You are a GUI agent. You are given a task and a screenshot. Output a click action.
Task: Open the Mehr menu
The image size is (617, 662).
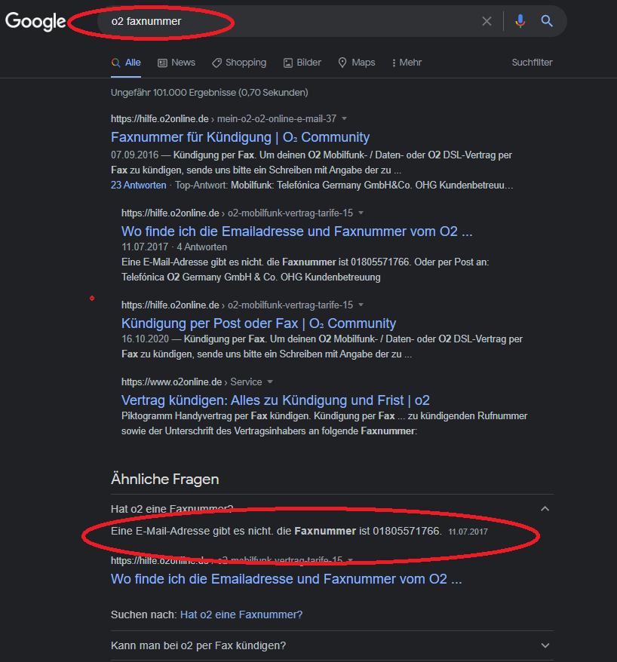[x=407, y=63]
